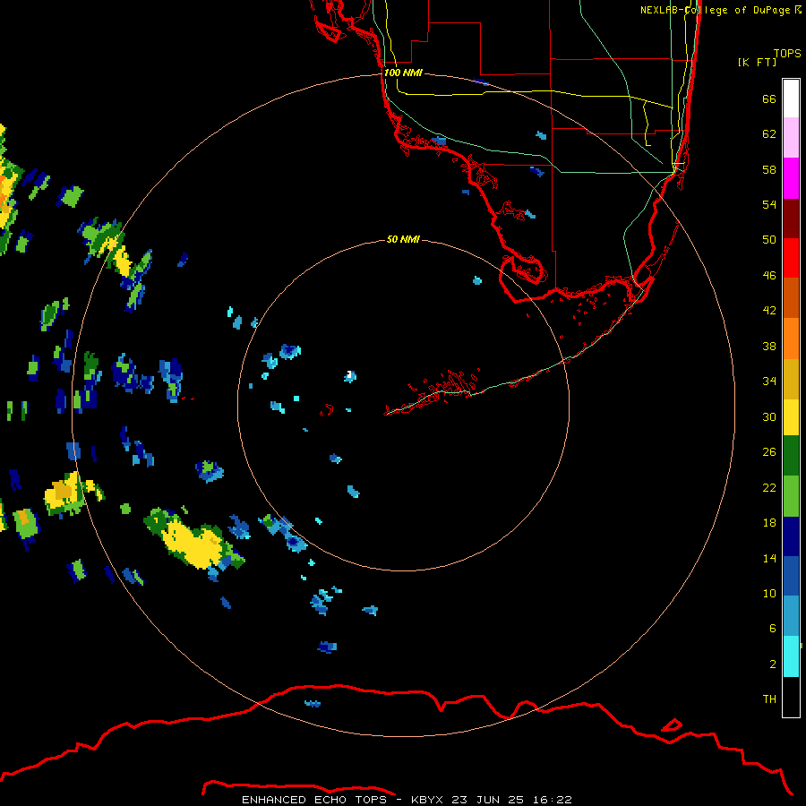806x806 pixels.
Task: Click the bright red legend swatch
Action: coord(791,258)
